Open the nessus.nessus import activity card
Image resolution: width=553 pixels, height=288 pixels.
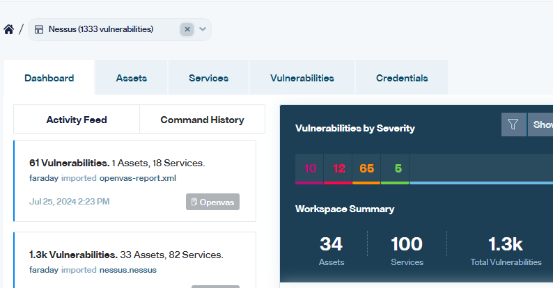134,262
